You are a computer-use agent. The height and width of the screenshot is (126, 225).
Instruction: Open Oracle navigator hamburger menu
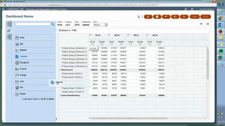[3, 9]
